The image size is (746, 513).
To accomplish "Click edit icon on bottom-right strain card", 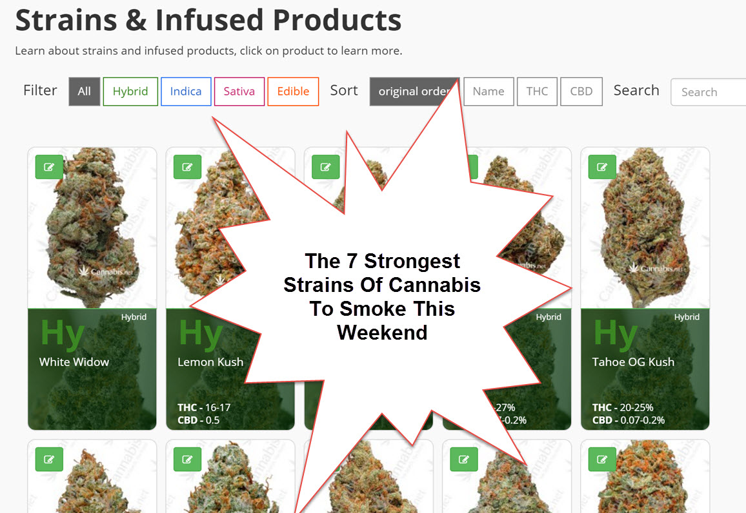I will [x=602, y=460].
